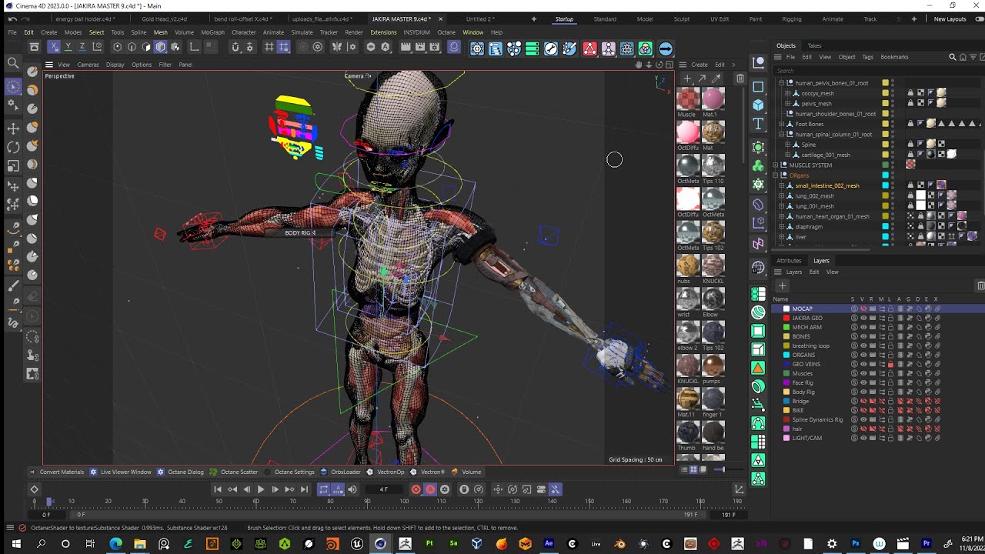Expand the lung_002_mesh object
Viewport: 985px width, 554px height.
pyautogui.click(x=782, y=195)
